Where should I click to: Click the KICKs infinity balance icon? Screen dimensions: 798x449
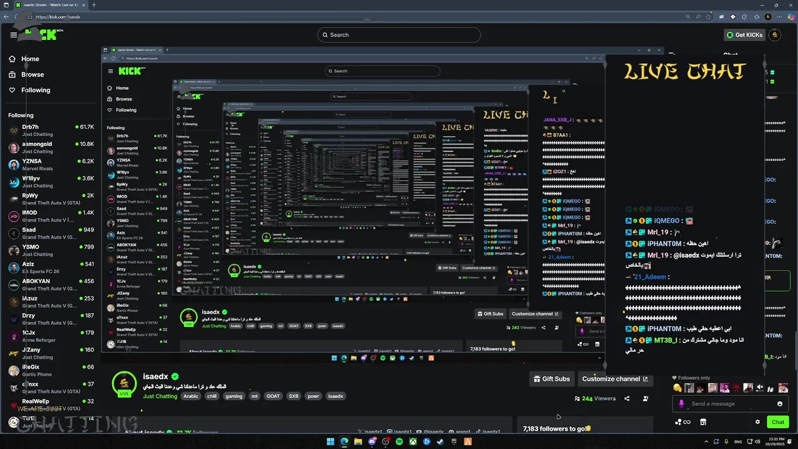(683, 422)
